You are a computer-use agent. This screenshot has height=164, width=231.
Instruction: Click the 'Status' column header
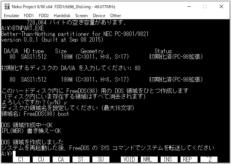(x=163, y=51)
